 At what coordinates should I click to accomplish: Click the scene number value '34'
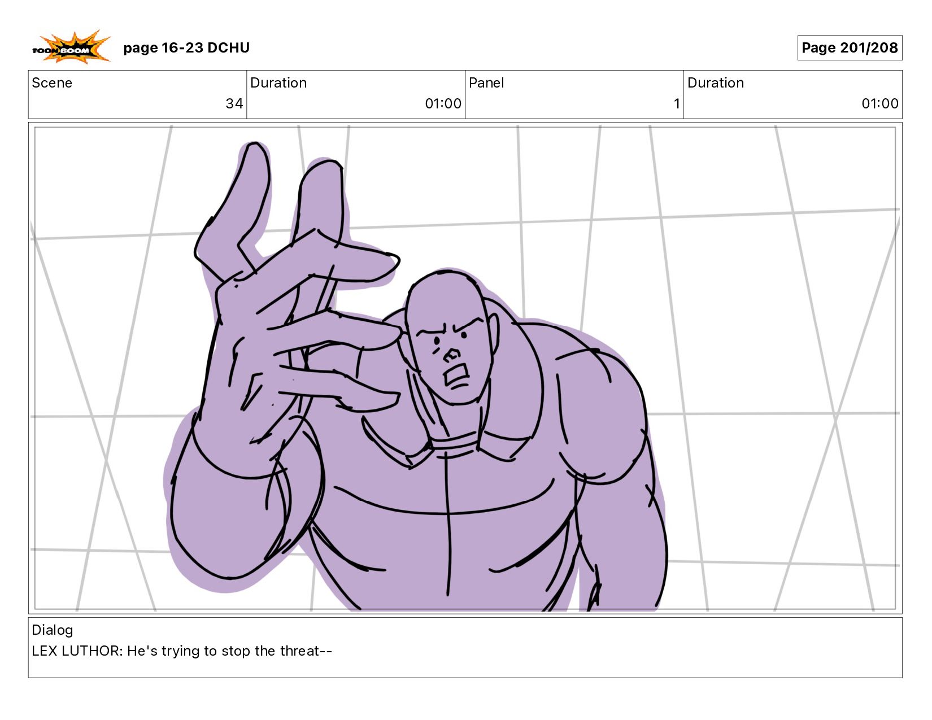click(234, 104)
